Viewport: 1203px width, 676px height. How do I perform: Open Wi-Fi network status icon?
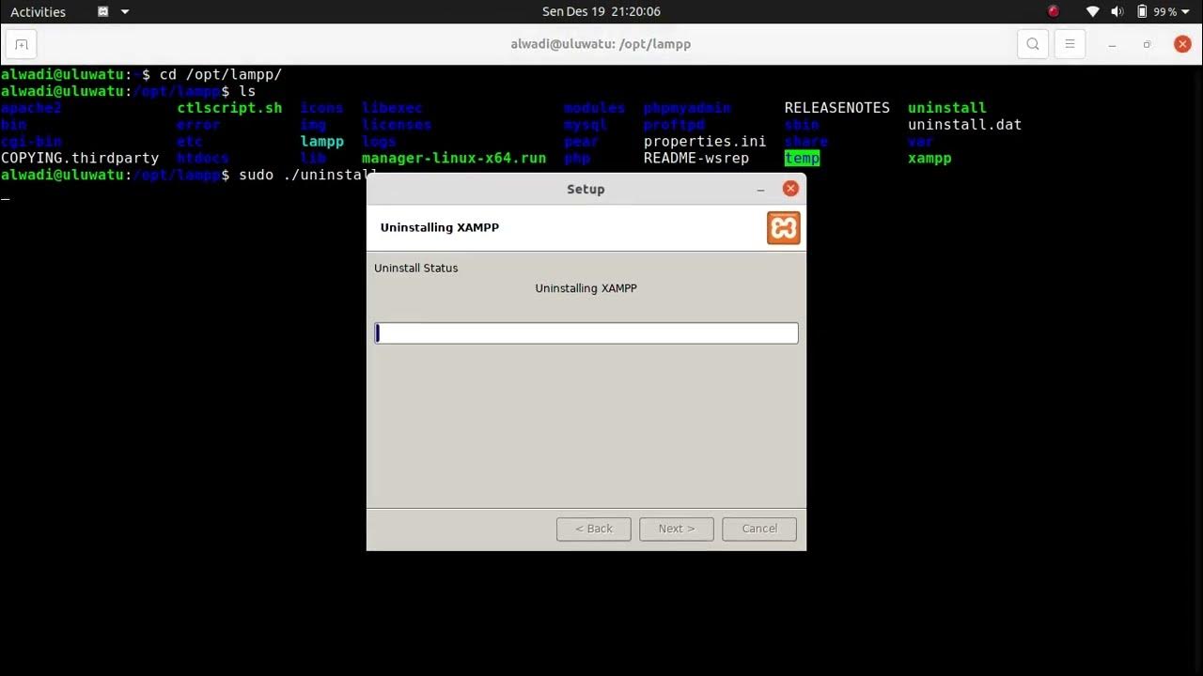[x=1092, y=12]
